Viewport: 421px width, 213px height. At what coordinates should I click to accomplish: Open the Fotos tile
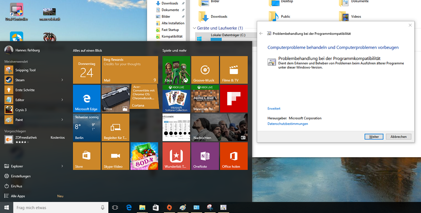pyautogui.click(x=115, y=99)
